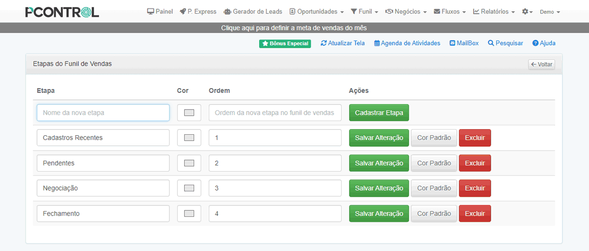Reset Pendentes to Cor Padrão

(434, 163)
